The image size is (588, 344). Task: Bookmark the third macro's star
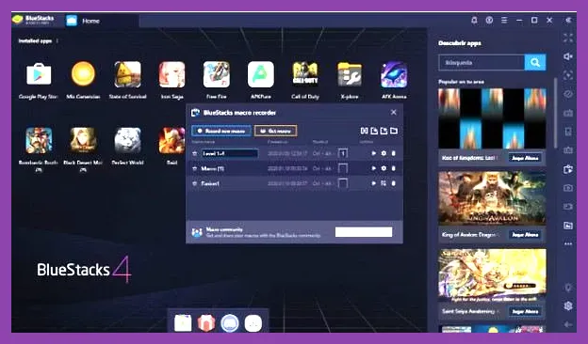[x=195, y=183]
